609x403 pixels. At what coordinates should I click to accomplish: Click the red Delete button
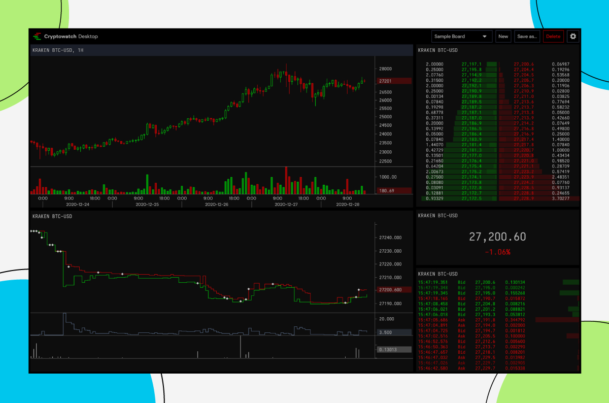553,36
